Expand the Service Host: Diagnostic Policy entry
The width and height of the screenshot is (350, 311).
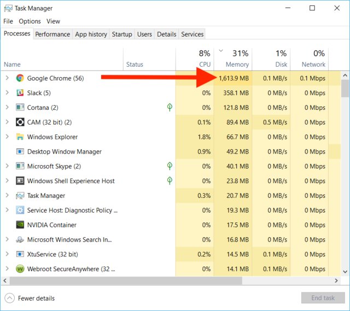[7, 210]
